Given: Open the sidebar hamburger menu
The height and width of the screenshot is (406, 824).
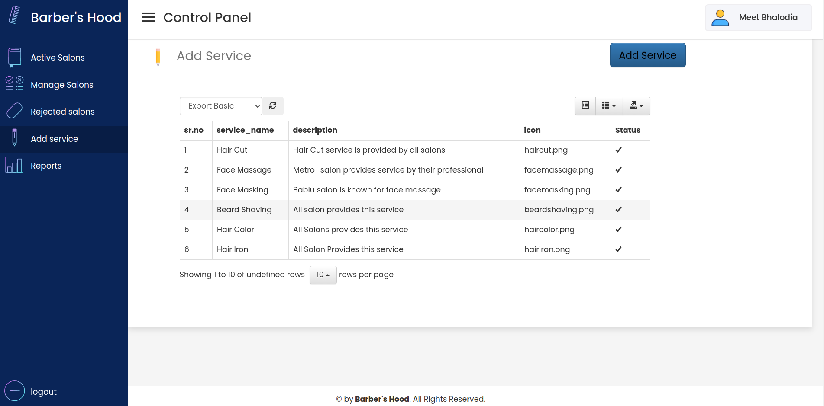Looking at the screenshot, I should 148,17.
